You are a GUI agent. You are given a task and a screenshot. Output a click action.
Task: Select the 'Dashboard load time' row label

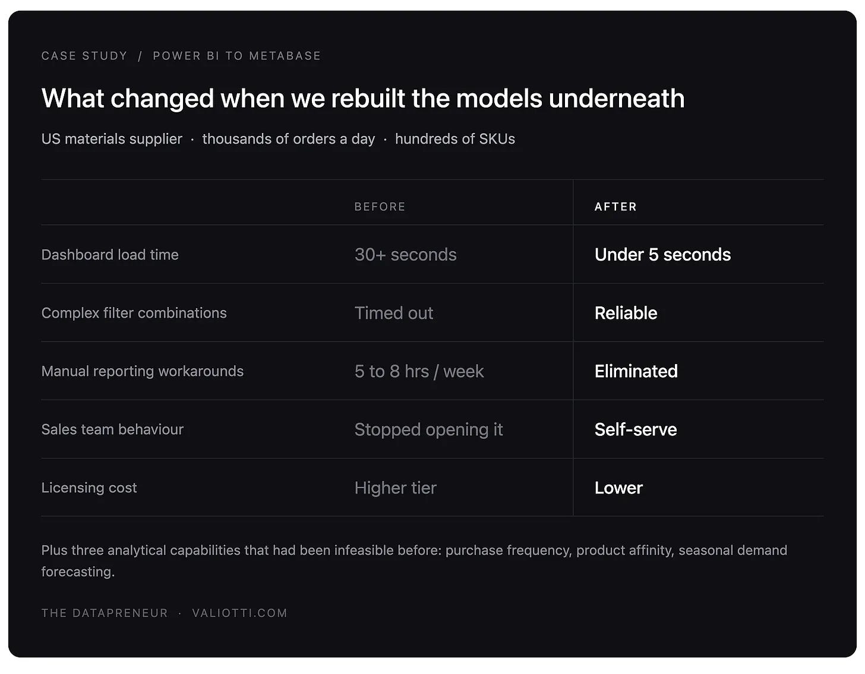(x=110, y=255)
